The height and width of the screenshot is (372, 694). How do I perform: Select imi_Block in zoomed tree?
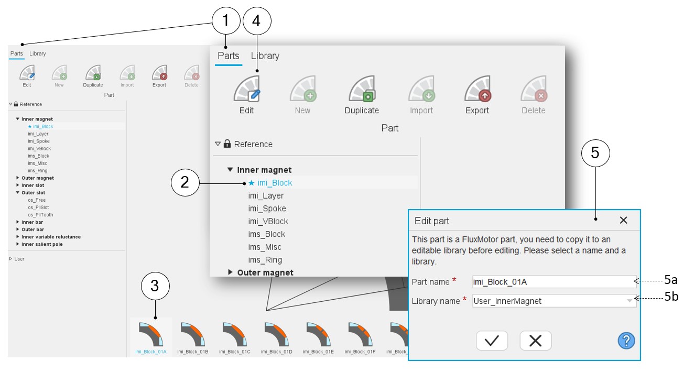pos(275,183)
